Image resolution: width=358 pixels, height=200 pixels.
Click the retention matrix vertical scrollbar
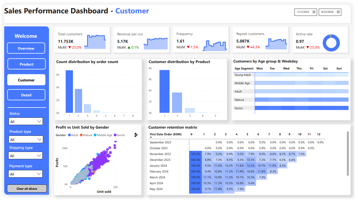pos(347,154)
